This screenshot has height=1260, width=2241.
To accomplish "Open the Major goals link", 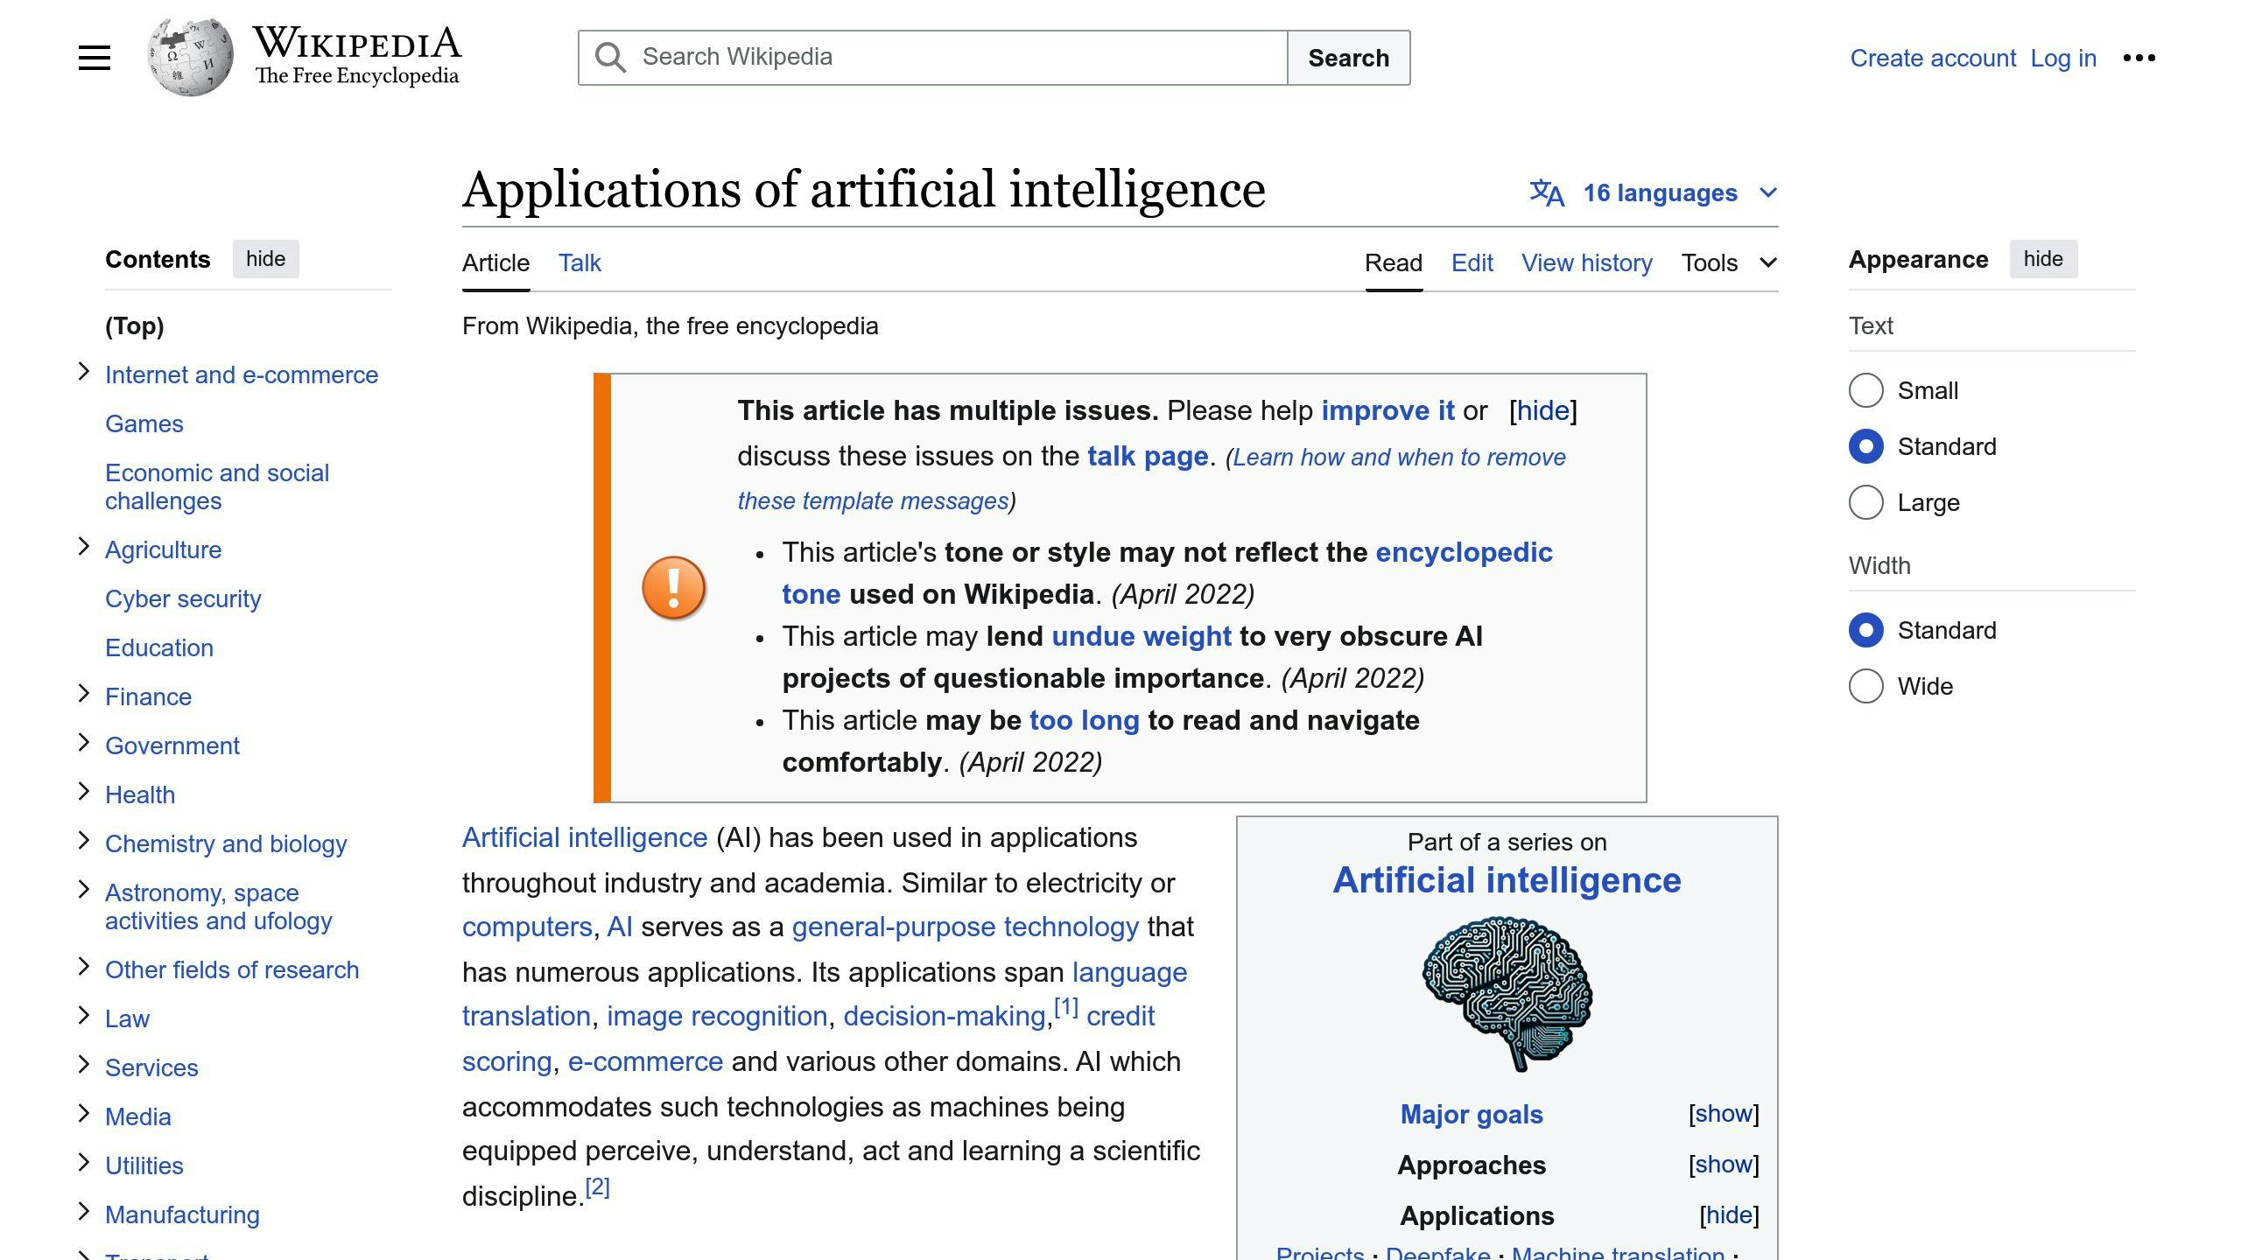I will (x=1472, y=1114).
